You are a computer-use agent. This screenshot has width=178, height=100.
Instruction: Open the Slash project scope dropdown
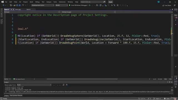tap(31, 12)
